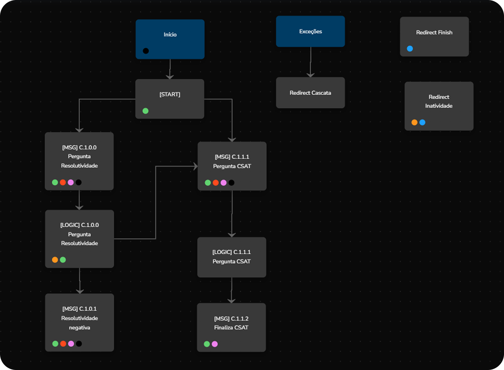
Task: Open the Redirect Finish node
Action: (x=434, y=33)
